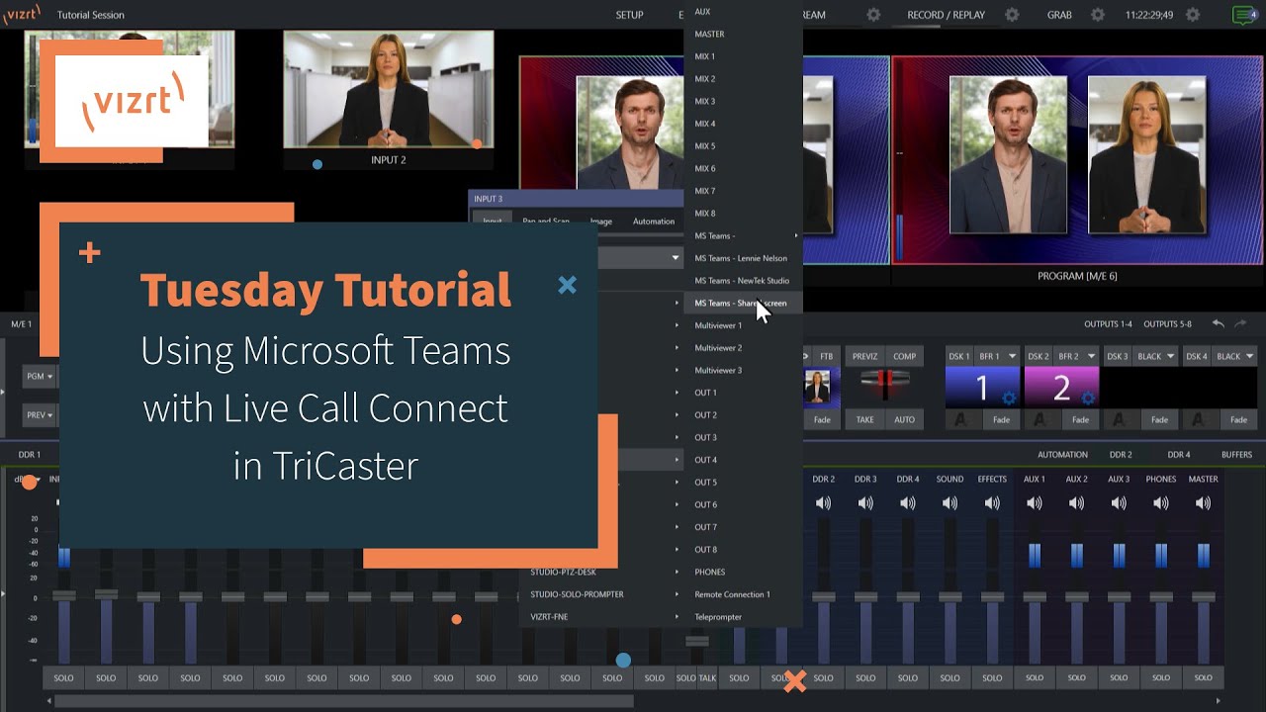The width and height of the screenshot is (1266, 712).
Task: Toggle SOLO on the DDR 3 channel
Action: pyautogui.click(x=865, y=677)
